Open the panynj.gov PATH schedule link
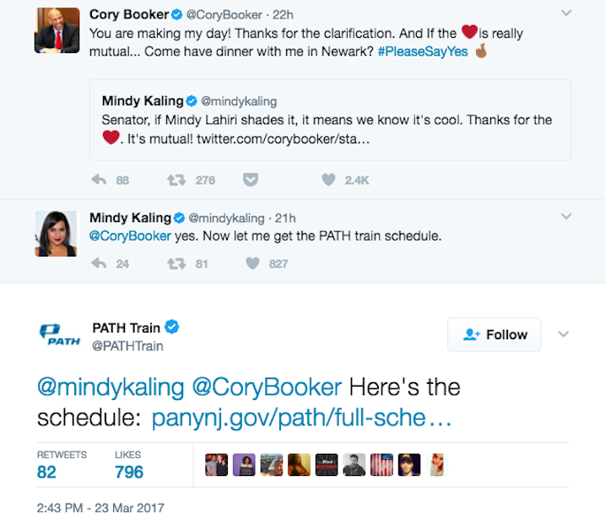The width and height of the screenshot is (605, 519). tap(301, 418)
